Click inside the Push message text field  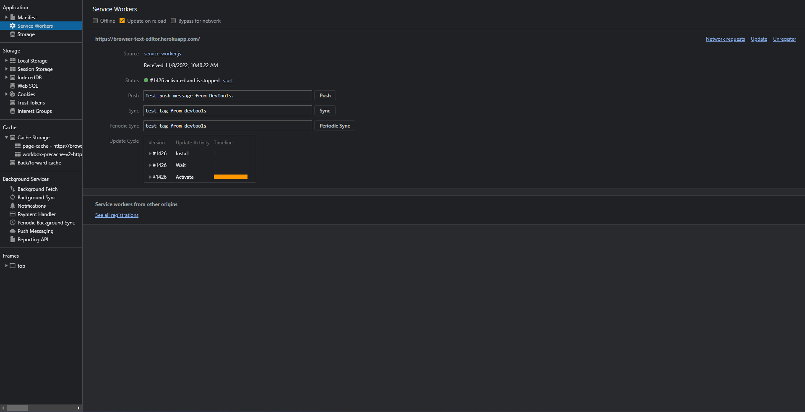click(227, 96)
